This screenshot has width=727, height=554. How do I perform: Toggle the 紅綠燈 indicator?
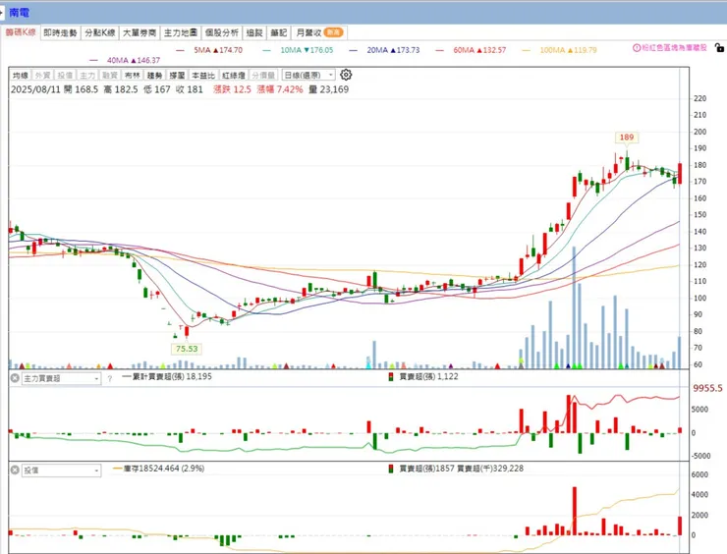[x=233, y=75]
